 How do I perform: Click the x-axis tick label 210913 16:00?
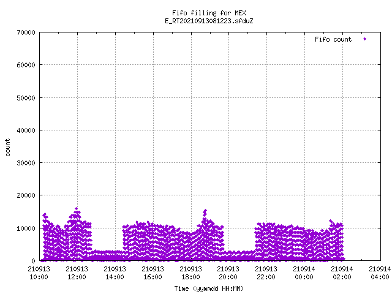tap(153, 273)
